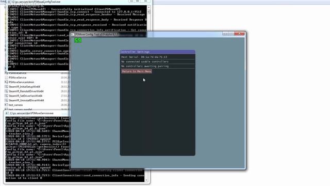Screen dimensions: 330x186
Task: Click the test_camera file icon
Action: (x=6, y=105)
